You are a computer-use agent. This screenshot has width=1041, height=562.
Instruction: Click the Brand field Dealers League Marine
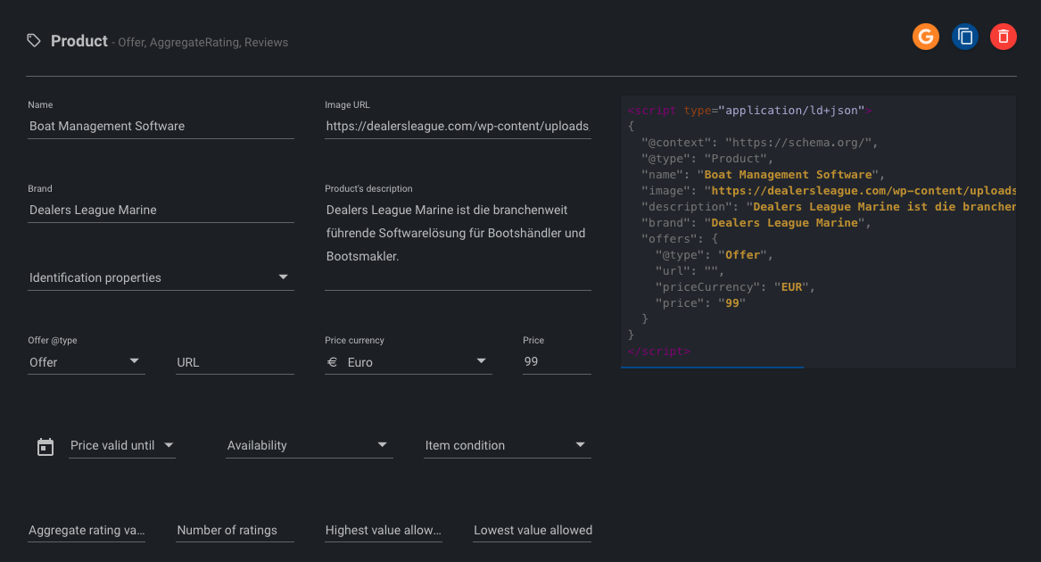click(x=161, y=210)
